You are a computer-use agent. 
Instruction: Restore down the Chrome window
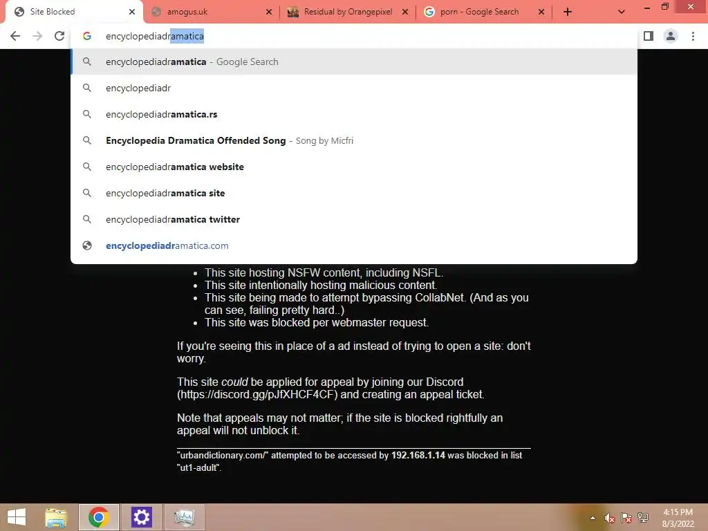click(x=665, y=7)
